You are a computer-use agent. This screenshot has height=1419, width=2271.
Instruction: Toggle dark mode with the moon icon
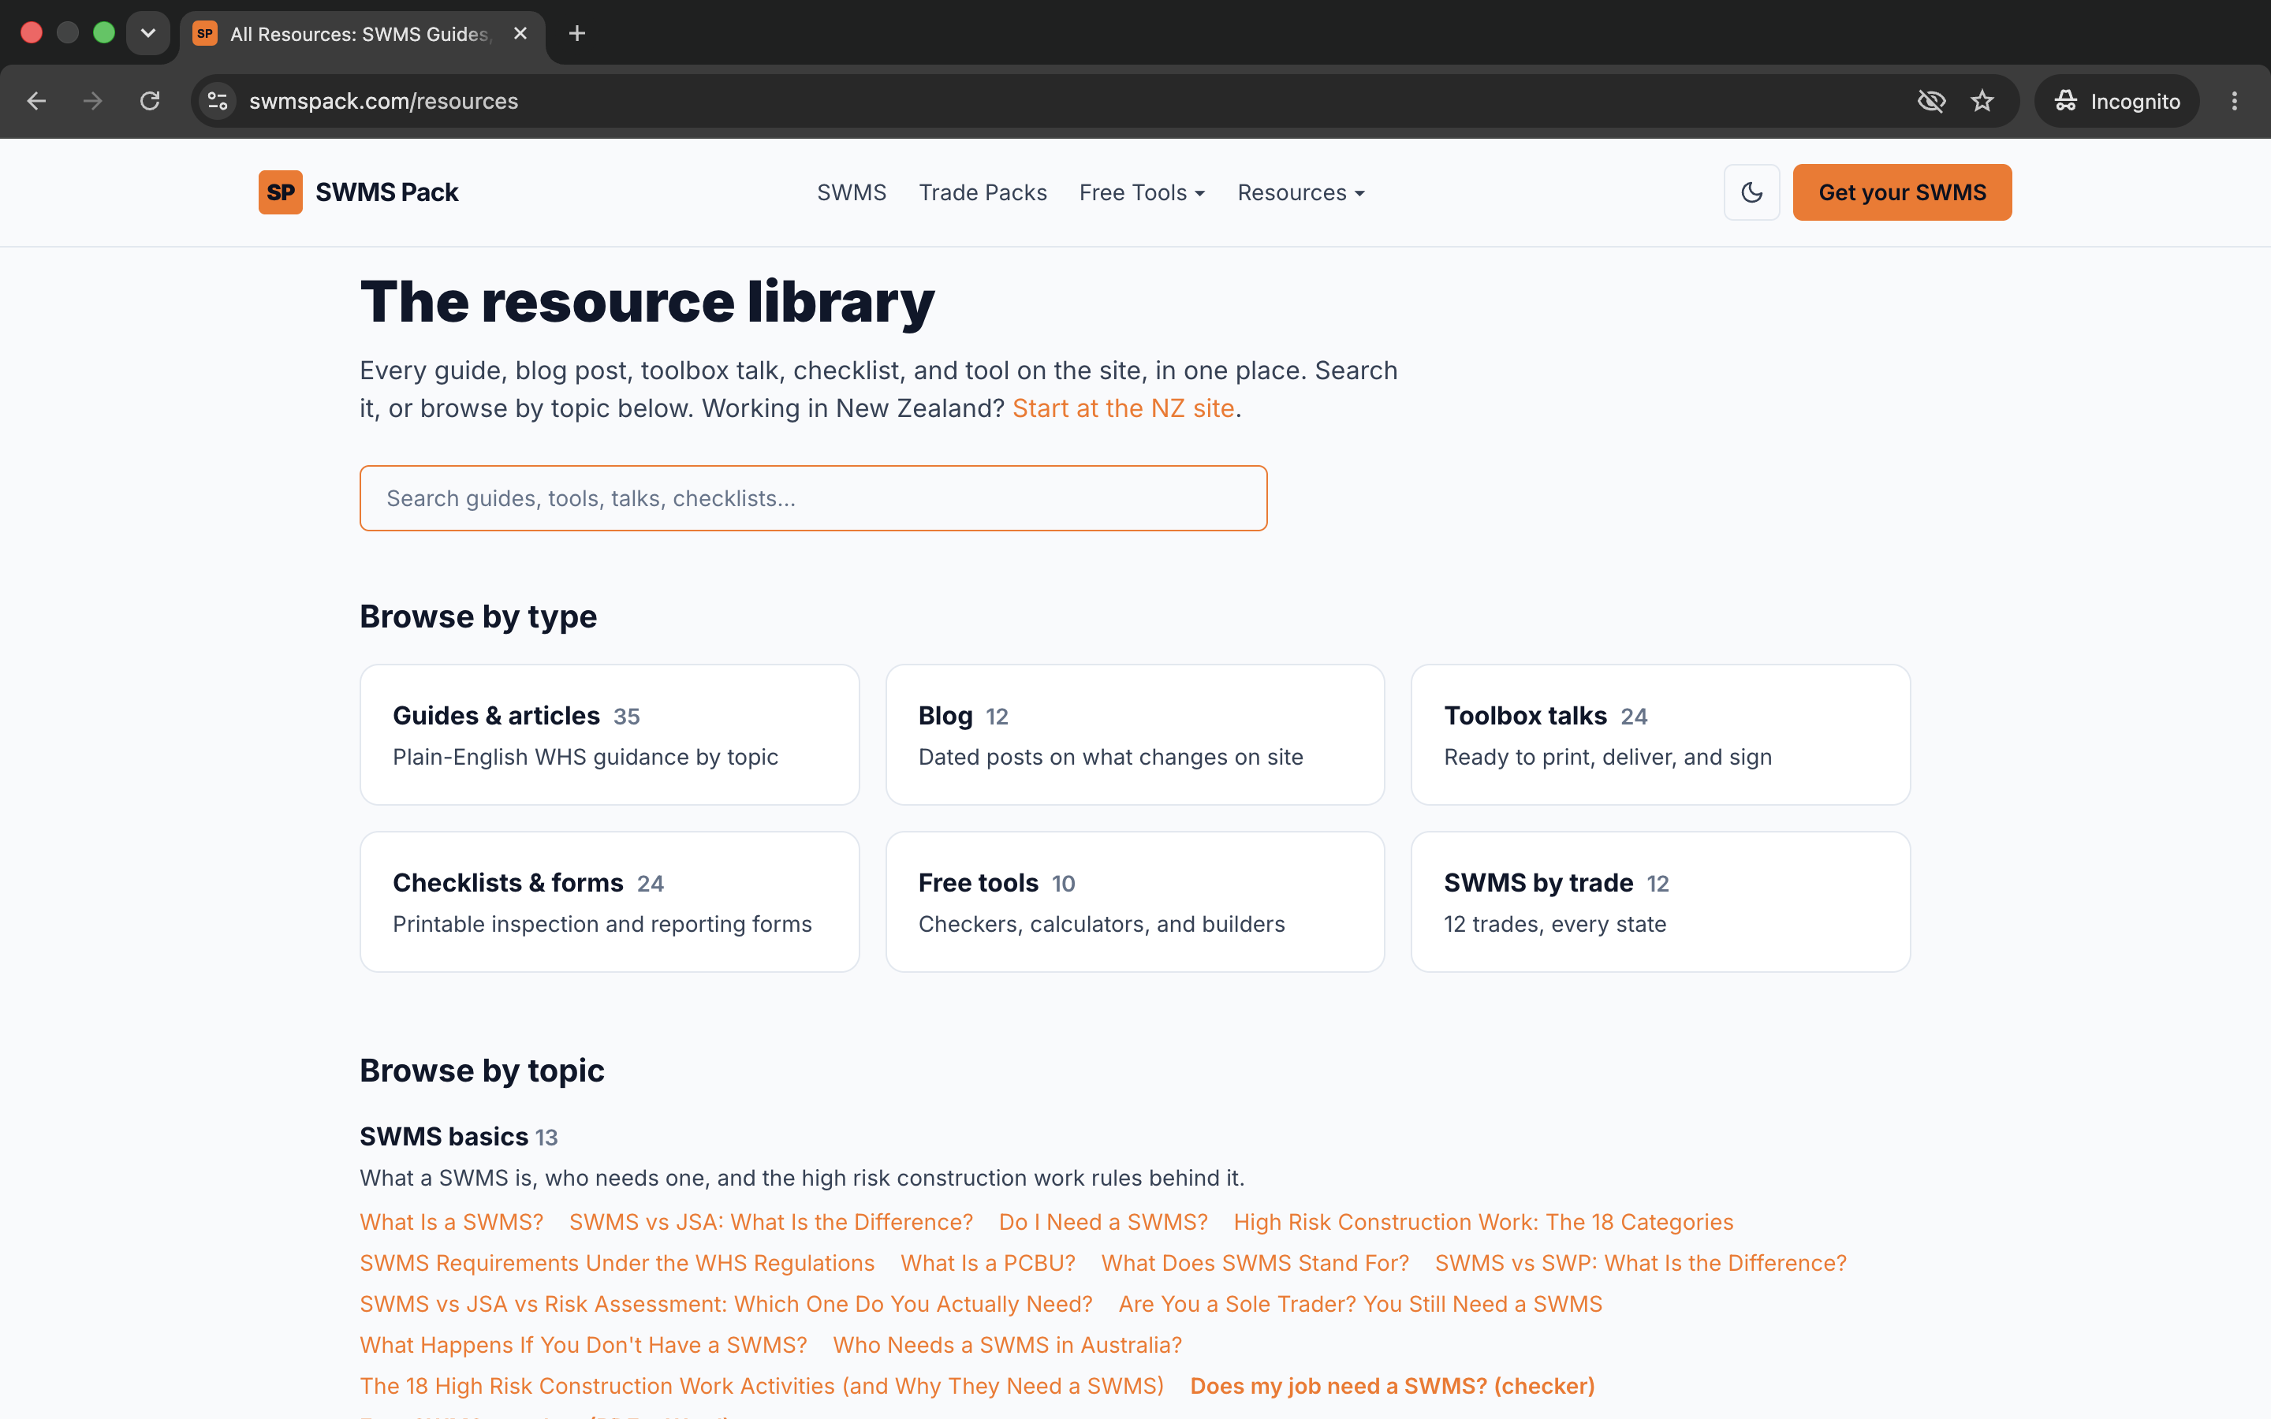coord(1751,192)
